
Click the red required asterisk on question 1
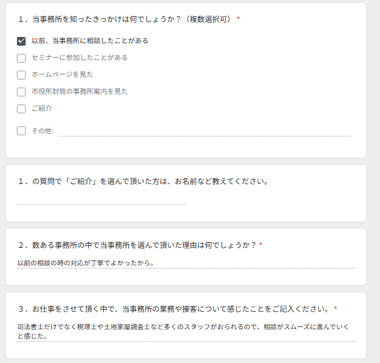tap(239, 18)
